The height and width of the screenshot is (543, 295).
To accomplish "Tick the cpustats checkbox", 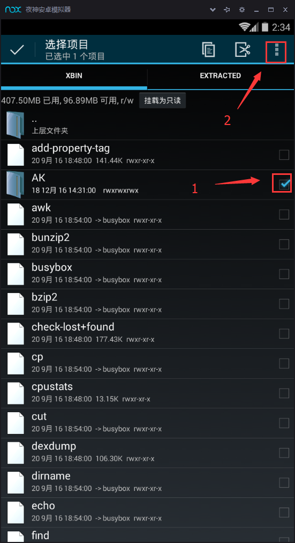I will click(x=284, y=393).
